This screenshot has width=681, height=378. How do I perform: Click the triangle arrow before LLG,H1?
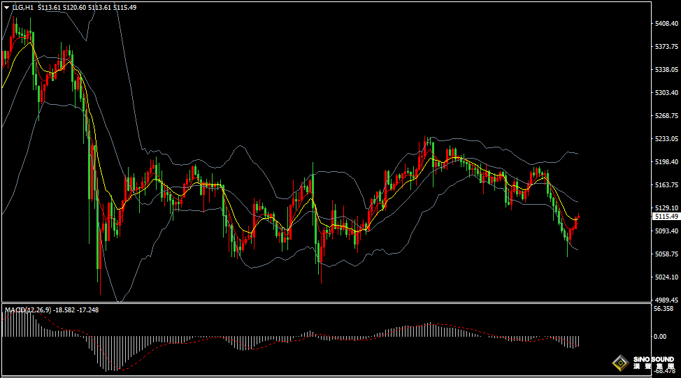point(6,7)
